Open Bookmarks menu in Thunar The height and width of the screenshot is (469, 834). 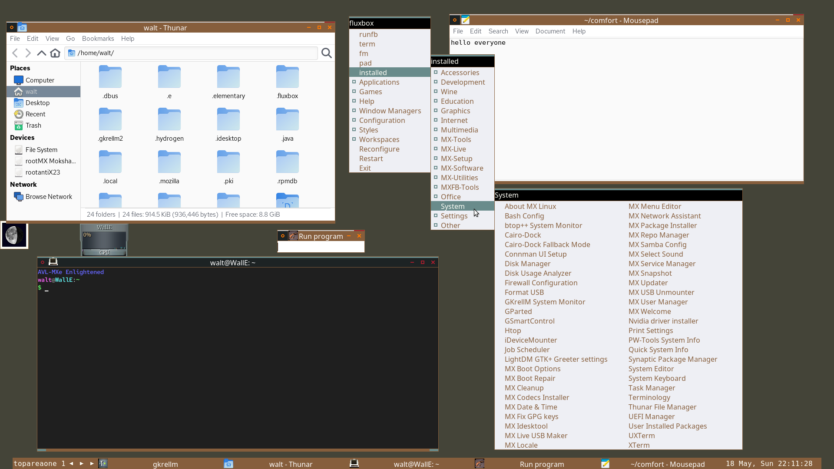point(98,39)
